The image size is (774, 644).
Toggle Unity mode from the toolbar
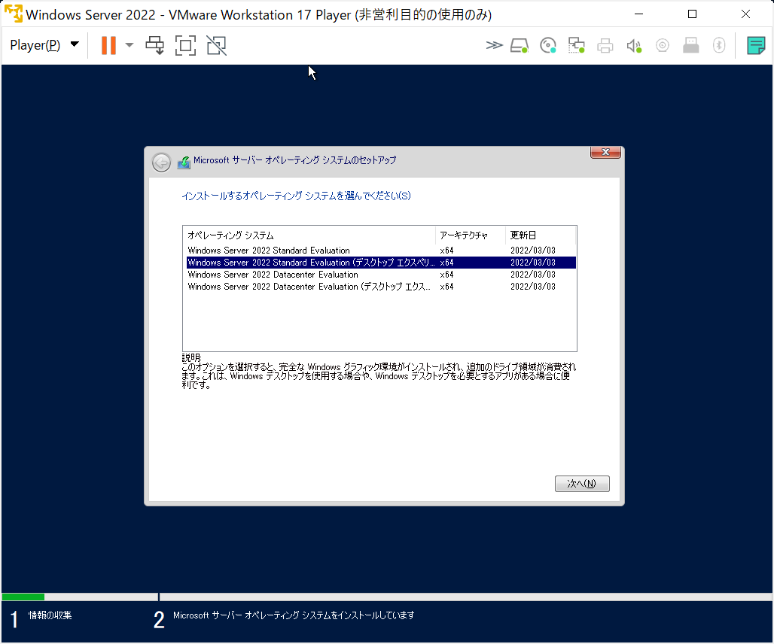[x=216, y=45]
